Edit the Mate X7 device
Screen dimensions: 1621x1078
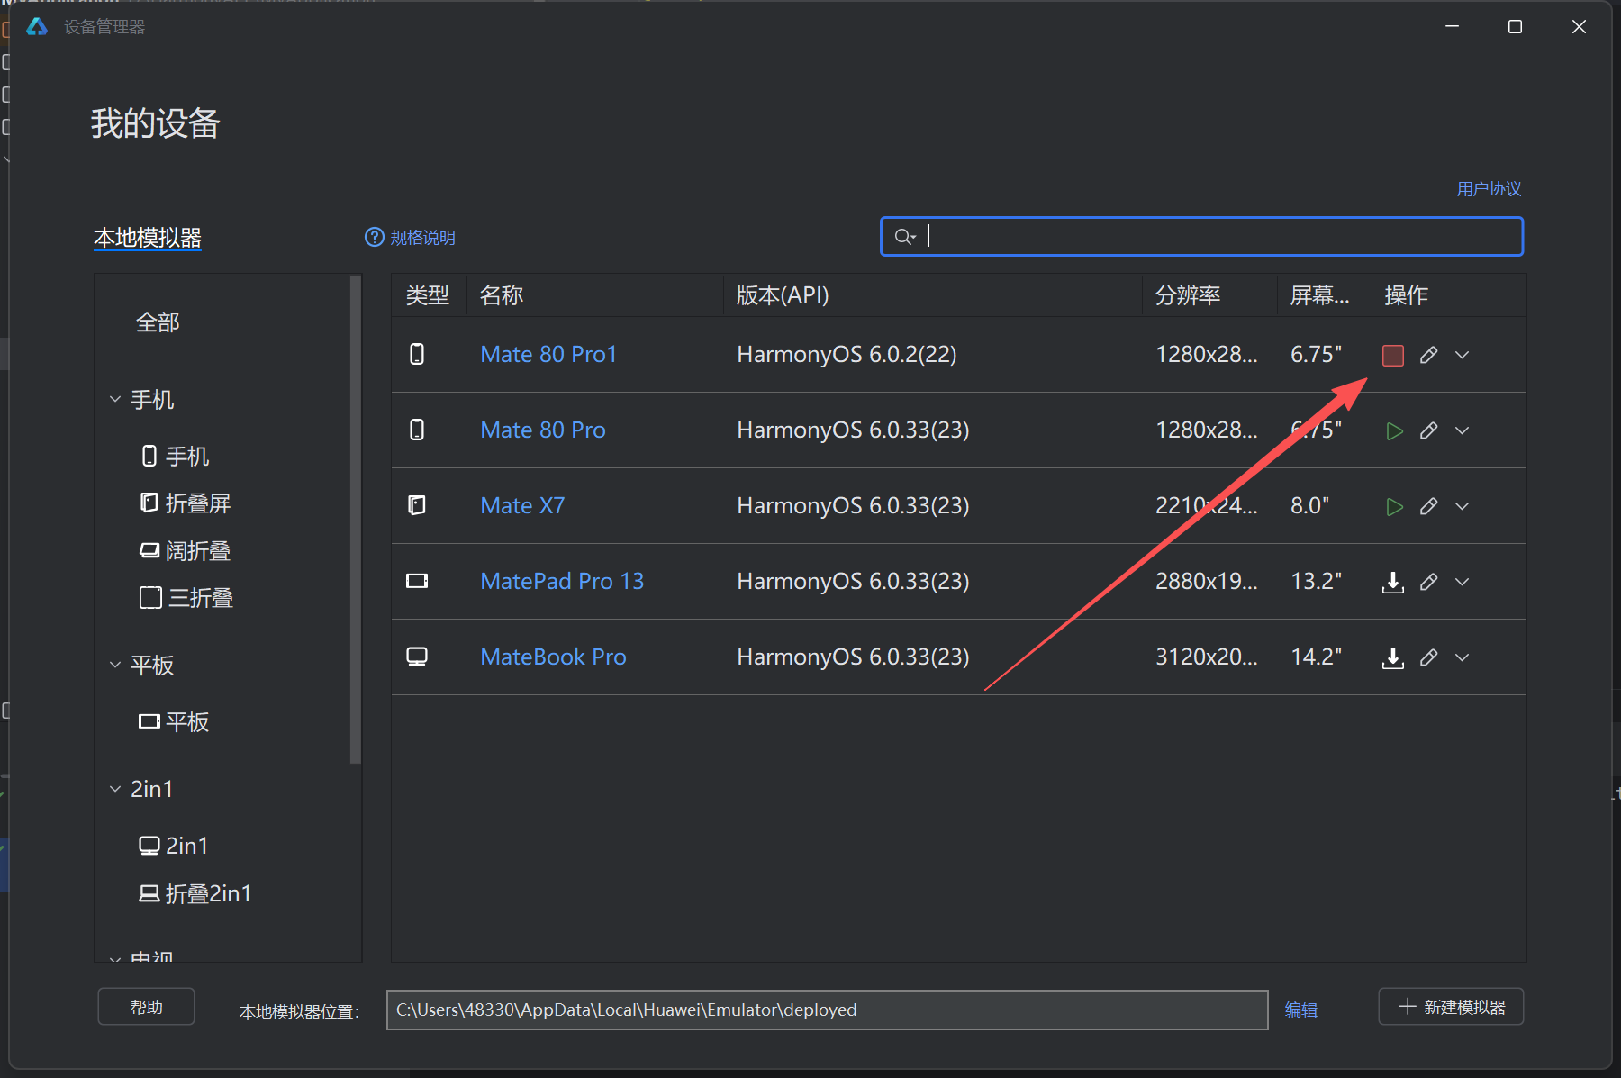1428,507
